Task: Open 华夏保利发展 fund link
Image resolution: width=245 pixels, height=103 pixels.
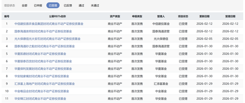Action: click(x=43, y=69)
